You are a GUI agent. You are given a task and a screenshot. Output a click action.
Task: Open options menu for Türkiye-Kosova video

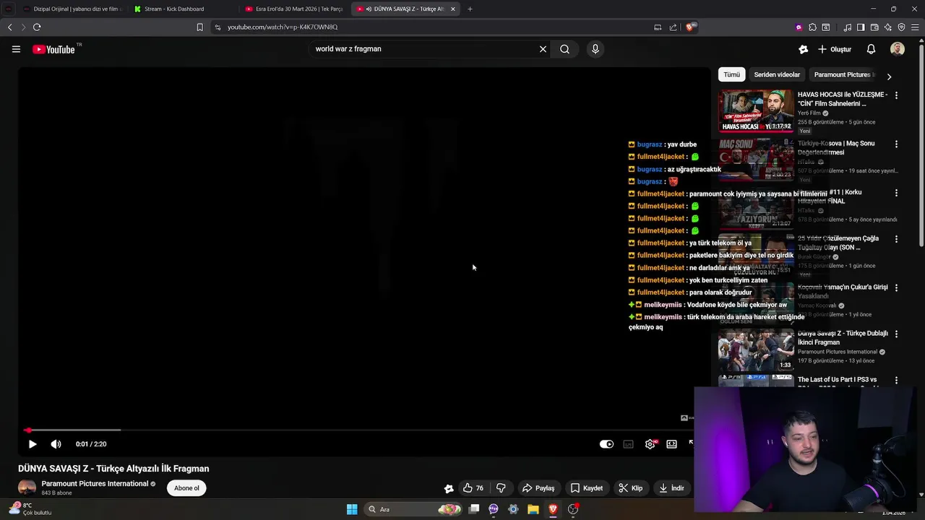click(896, 144)
